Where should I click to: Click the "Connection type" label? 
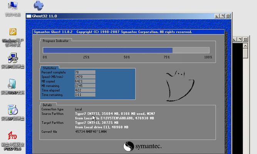(52, 109)
